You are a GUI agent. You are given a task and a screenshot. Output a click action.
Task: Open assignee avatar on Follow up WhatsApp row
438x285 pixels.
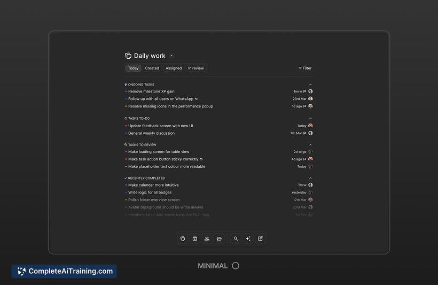tap(310, 99)
